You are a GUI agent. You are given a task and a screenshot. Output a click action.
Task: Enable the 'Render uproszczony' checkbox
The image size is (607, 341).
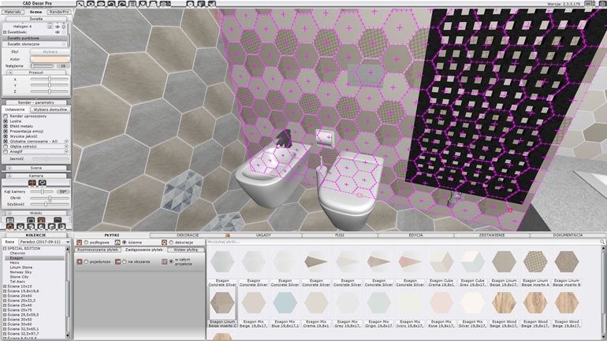click(x=6, y=116)
